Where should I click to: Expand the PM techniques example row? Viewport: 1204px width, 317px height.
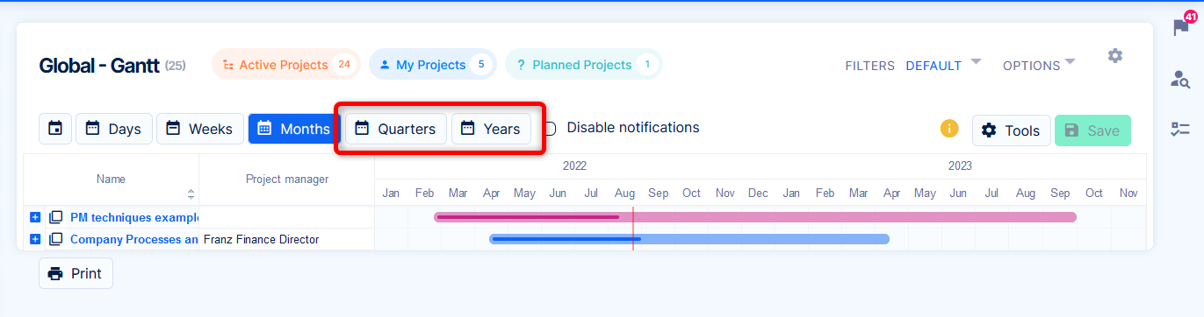coord(35,217)
